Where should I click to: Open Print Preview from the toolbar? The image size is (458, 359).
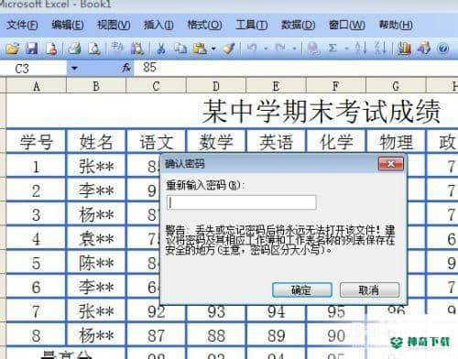point(94,49)
